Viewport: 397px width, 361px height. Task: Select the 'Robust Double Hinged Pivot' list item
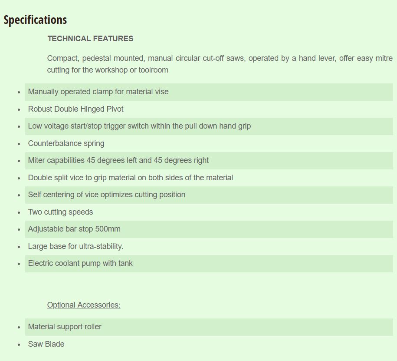[75, 109]
